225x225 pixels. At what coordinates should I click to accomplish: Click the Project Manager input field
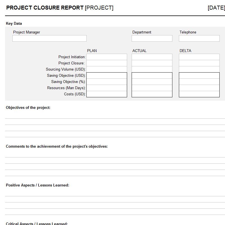[x=49, y=39]
